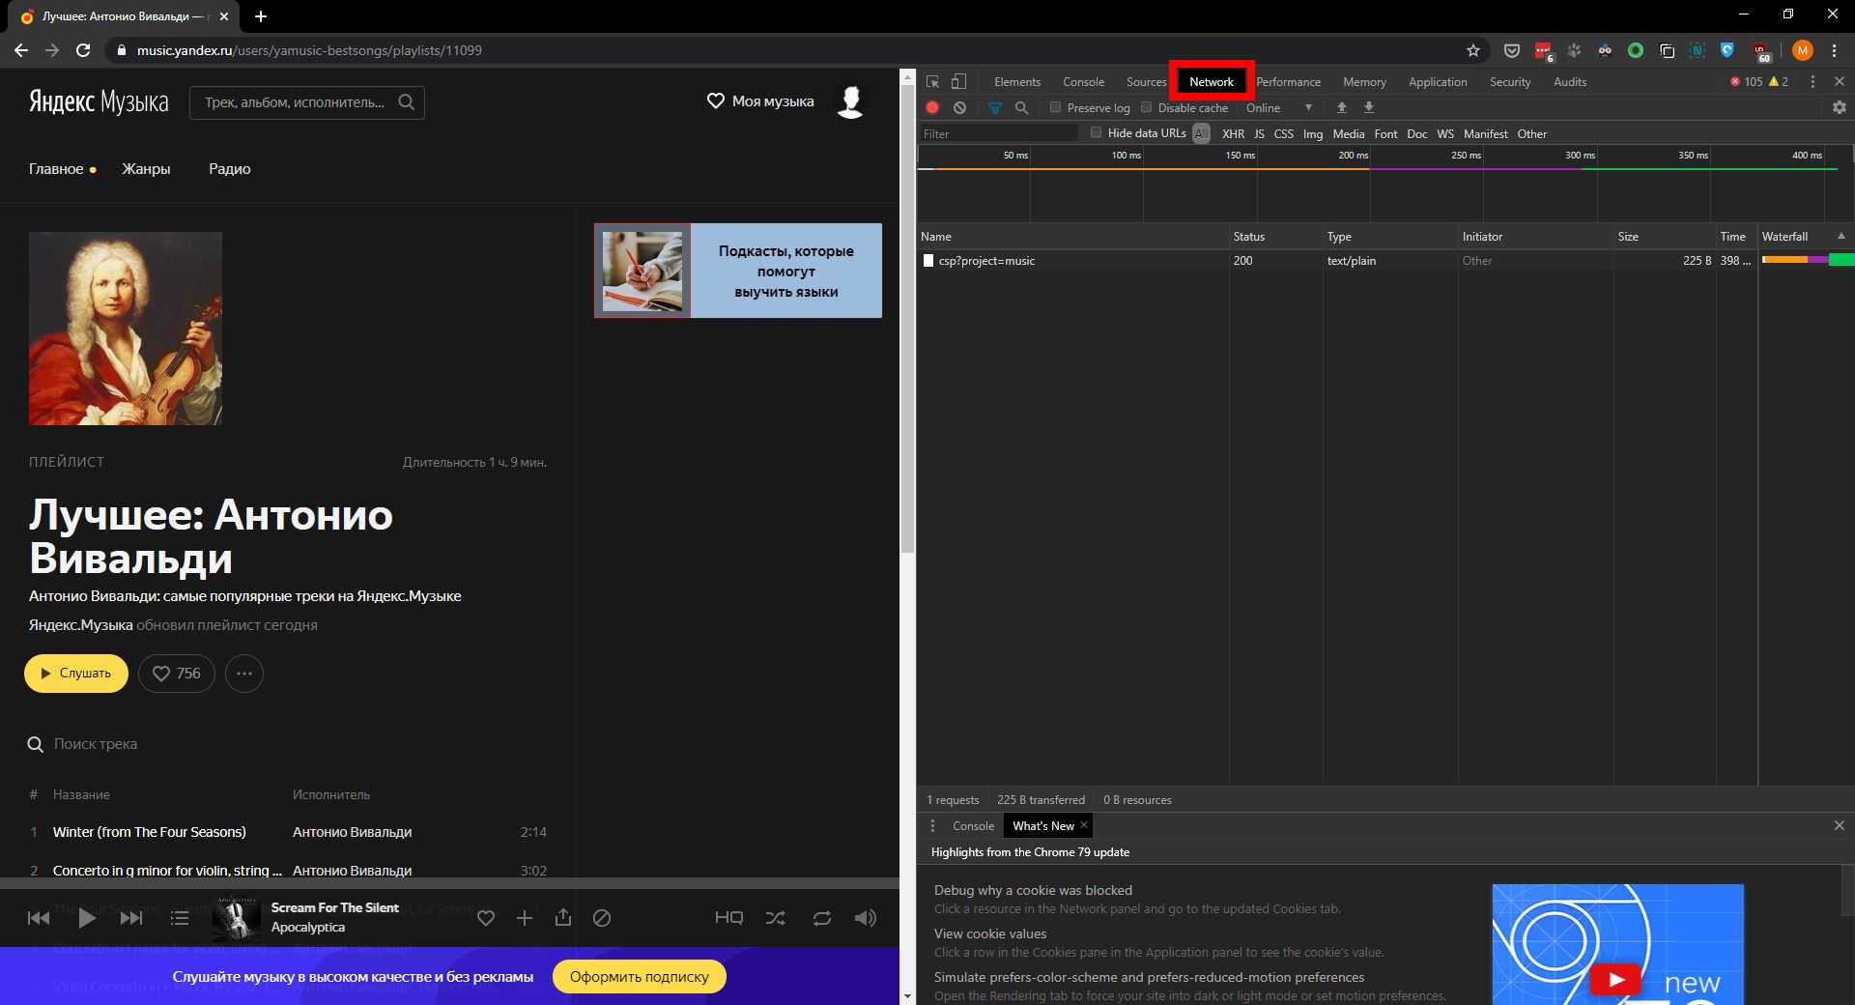Share the current track
This screenshot has height=1005, width=1855.
563,917
